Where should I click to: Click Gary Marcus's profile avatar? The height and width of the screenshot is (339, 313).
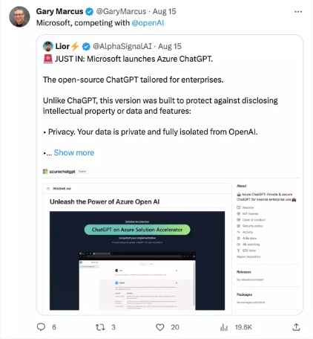pyautogui.click(x=19, y=16)
